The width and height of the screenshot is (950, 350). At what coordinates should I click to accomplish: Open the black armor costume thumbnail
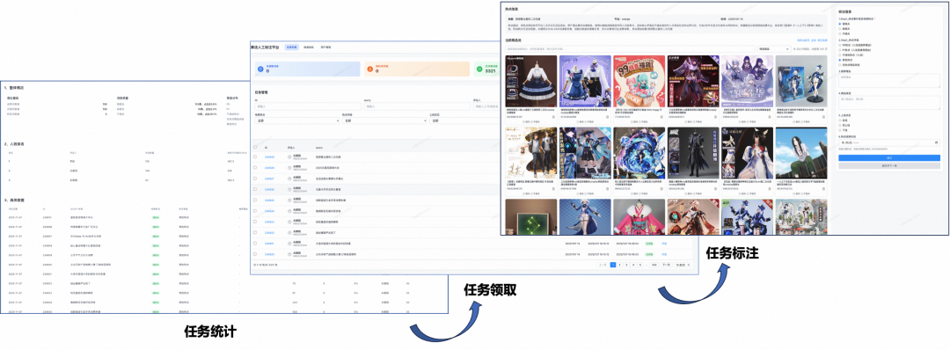693,153
